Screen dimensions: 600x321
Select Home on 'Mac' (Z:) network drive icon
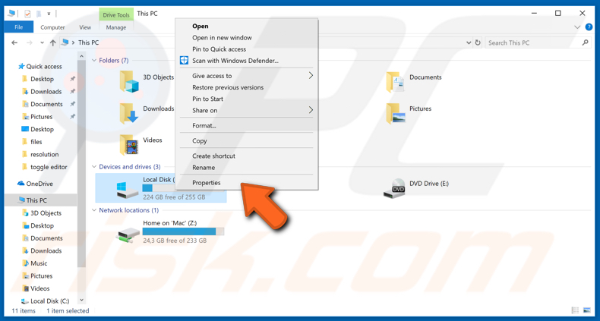click(128, 235)
